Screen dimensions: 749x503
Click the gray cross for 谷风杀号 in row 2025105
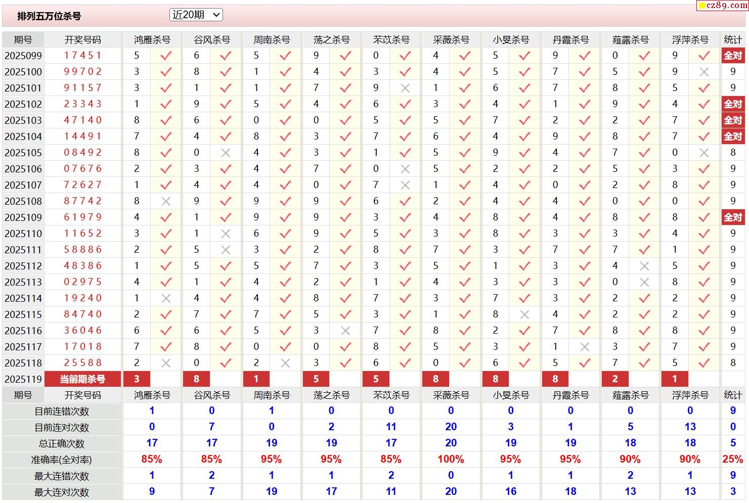click(x=226, y=153)
